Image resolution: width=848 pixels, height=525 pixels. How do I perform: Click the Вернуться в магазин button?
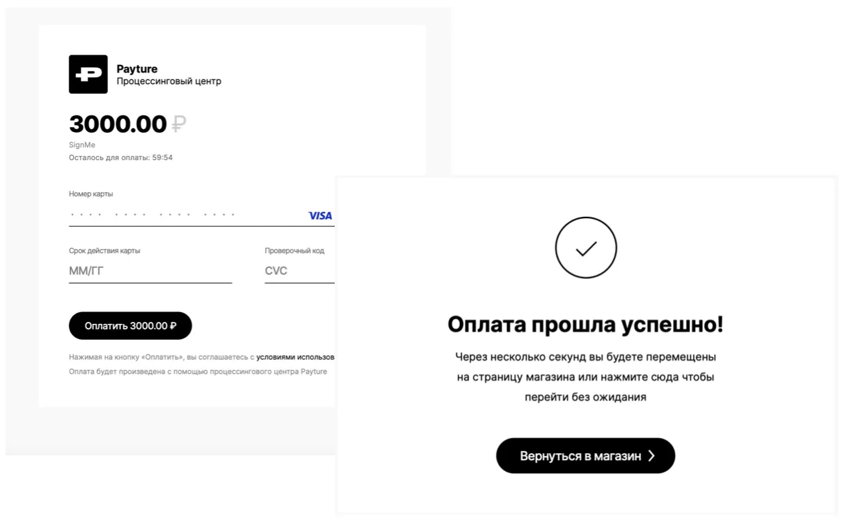pyautogui.click(x=585, y=456)
